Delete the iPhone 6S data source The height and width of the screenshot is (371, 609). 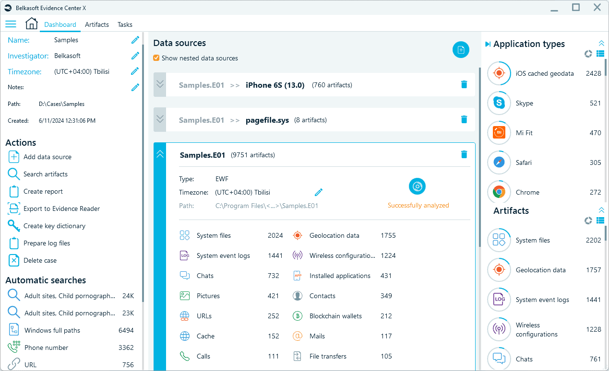pos(464,85)
